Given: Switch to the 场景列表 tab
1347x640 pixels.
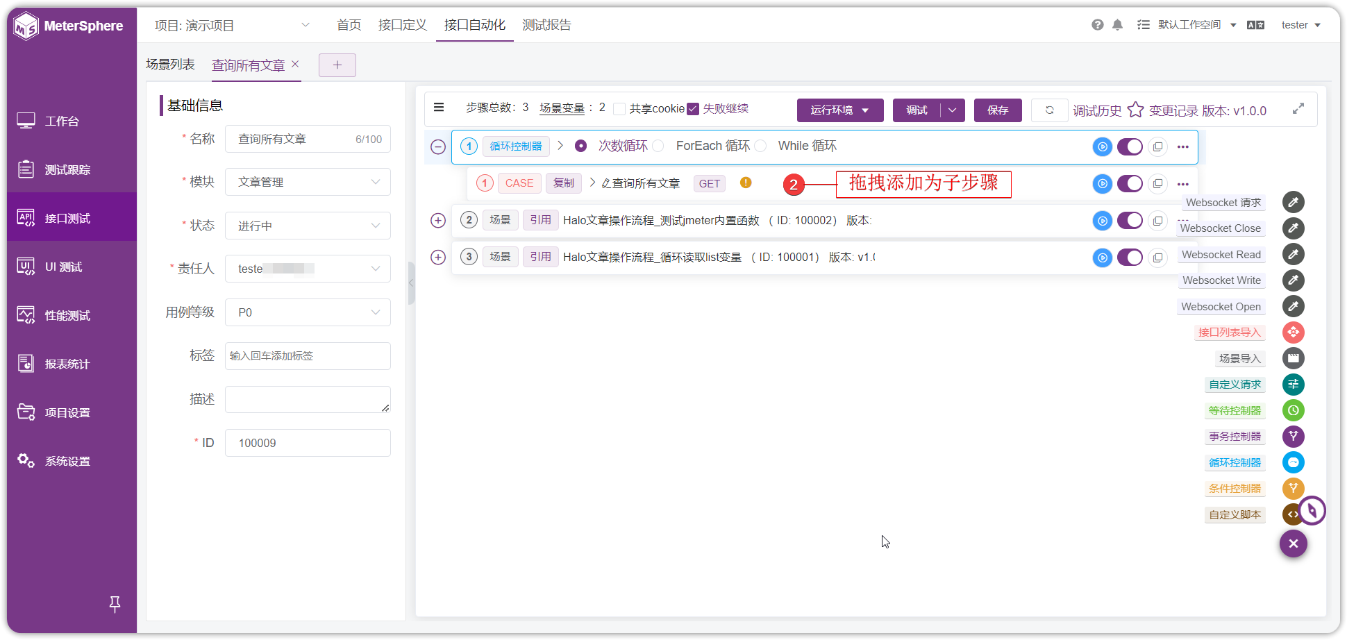Looking at the screenshot, I should 171,65.
